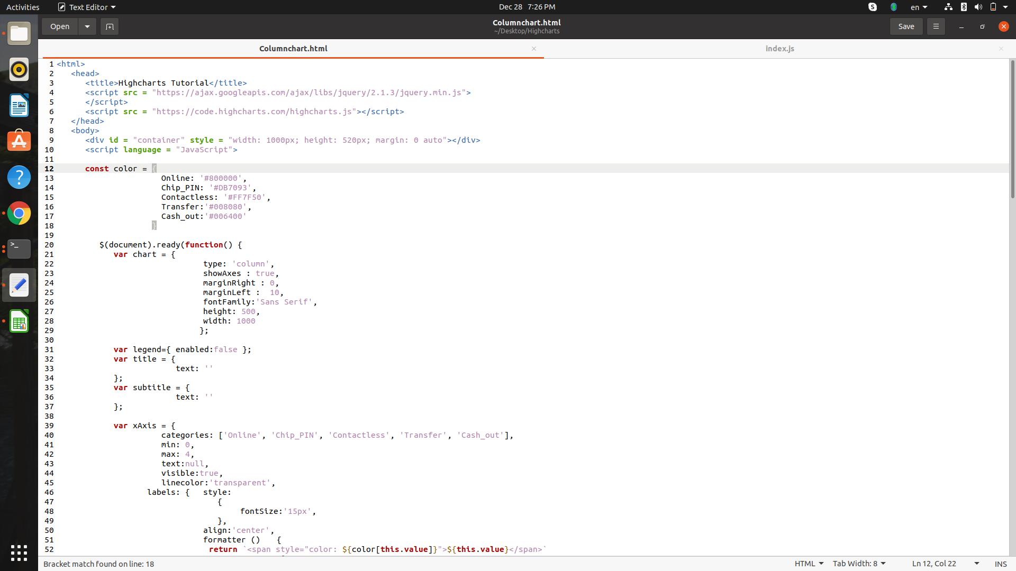Click the '#800000' color value
The height and width of the screenshot is (571, 1016).
[x=221, y=178]
